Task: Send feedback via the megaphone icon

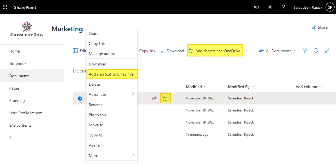Action: pyautogui.click(x=256, y=7)
